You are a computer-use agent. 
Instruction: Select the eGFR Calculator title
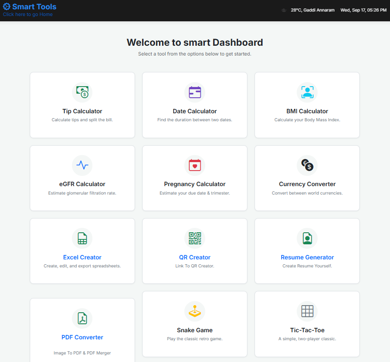tap(82, 184)
